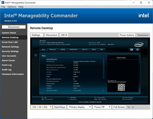Screen dimensions: 153x119
Task: Click the Send Keys button
Action: coord(60,107)
